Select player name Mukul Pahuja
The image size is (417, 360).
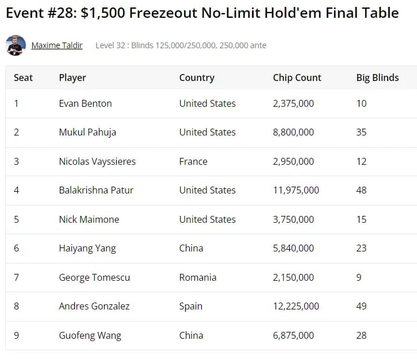87,132
